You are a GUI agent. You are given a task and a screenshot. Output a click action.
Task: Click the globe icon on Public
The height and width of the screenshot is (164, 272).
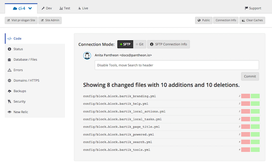[x=199, y=20]
